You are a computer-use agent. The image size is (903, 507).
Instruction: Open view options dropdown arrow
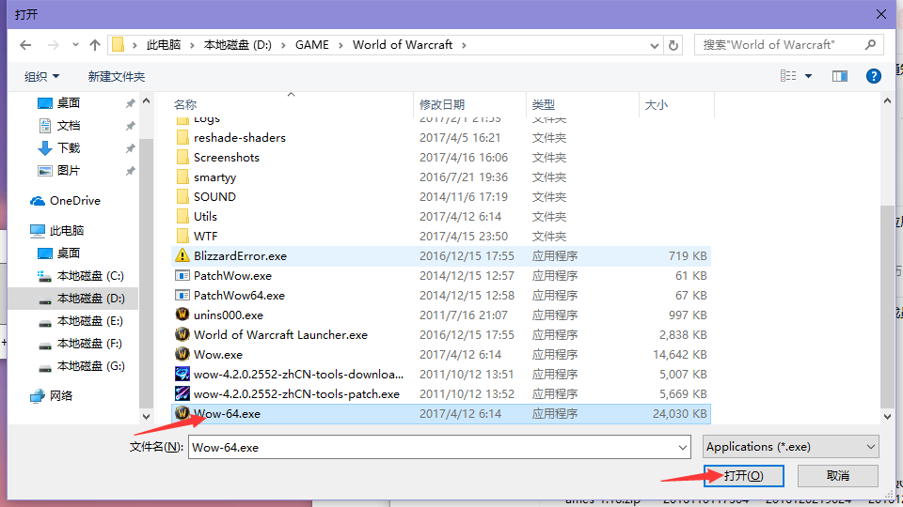808,76
